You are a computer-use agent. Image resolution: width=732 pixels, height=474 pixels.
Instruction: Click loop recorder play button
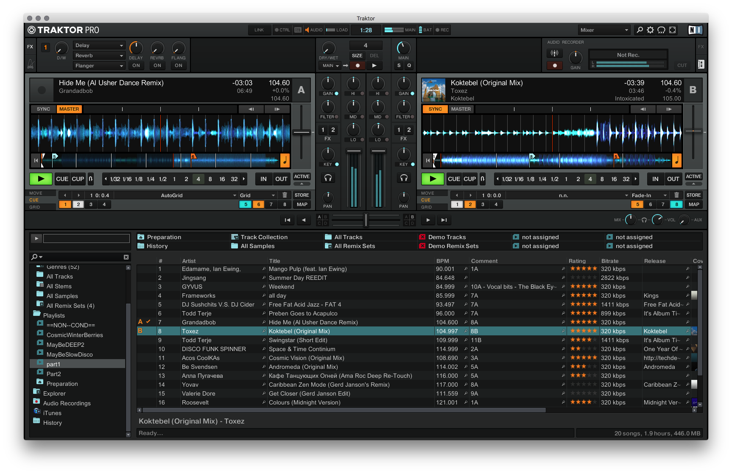(374, 65)
